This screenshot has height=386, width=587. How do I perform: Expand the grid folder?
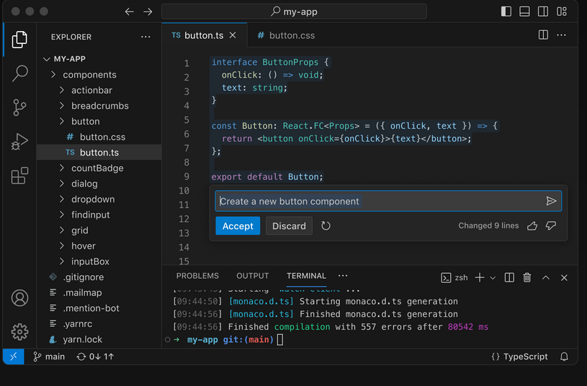99,230
